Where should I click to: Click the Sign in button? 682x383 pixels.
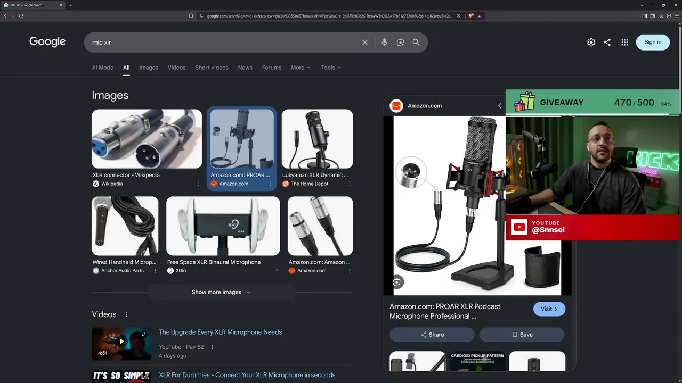coord(653,43)
